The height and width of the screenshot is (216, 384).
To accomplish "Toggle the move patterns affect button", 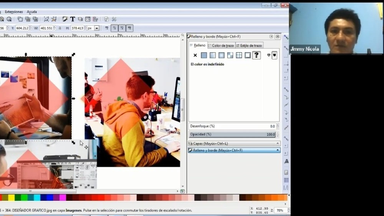I will [130, 28].
